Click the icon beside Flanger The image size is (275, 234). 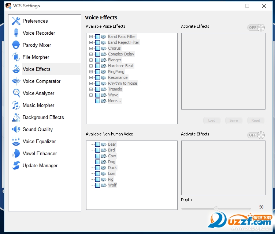(104, 60)
